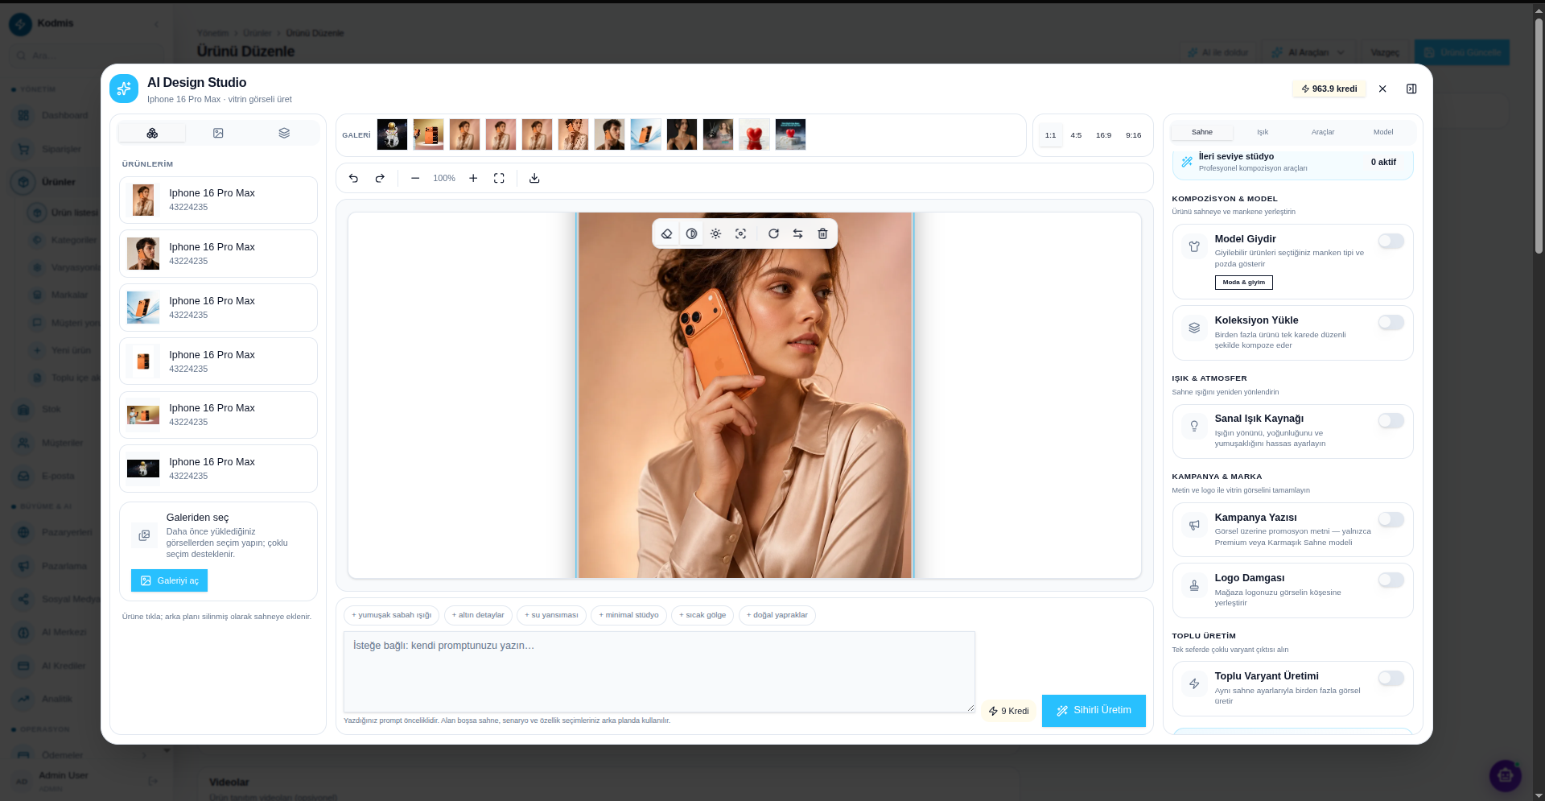Add the 'yumuşak sabah ışığı' prompt chip
This screenshot has width=1545, height=801.
391,615
